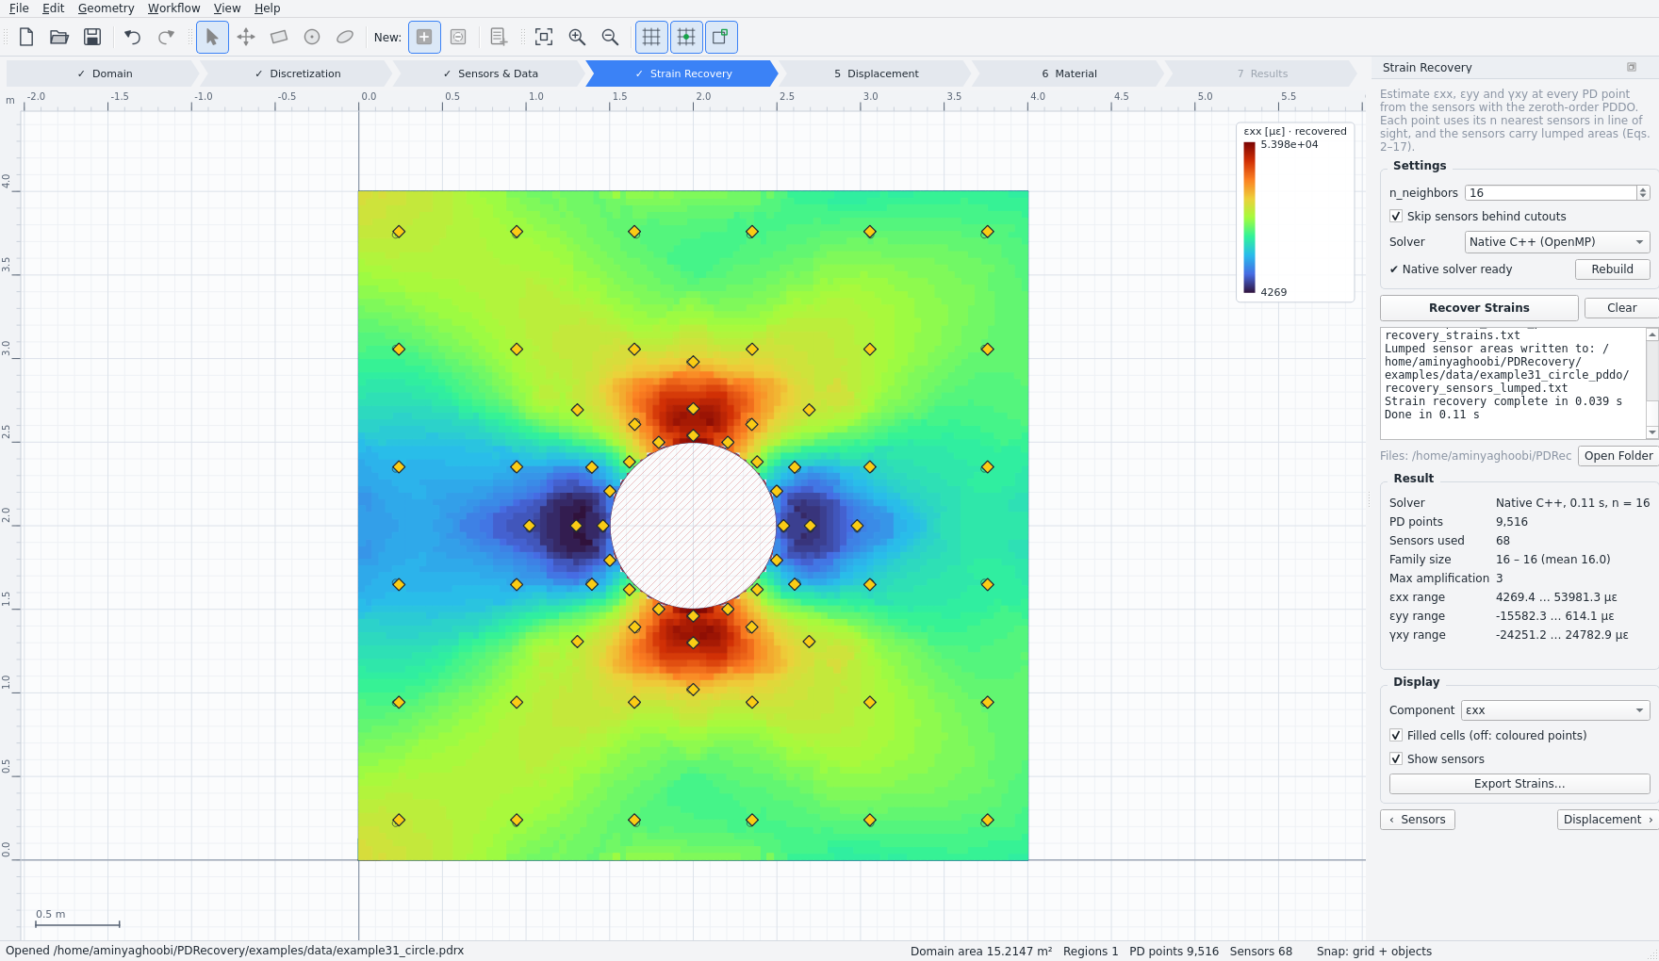The image size is (1659, 961).
Task: Click the Clear button
Action: click(x=1621, y=308)
